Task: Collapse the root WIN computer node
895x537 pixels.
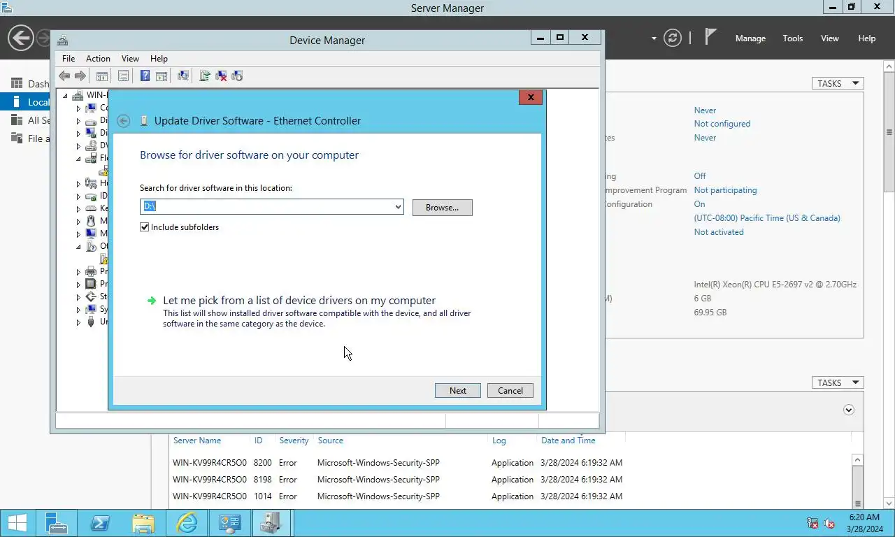Action: (66, 95)
